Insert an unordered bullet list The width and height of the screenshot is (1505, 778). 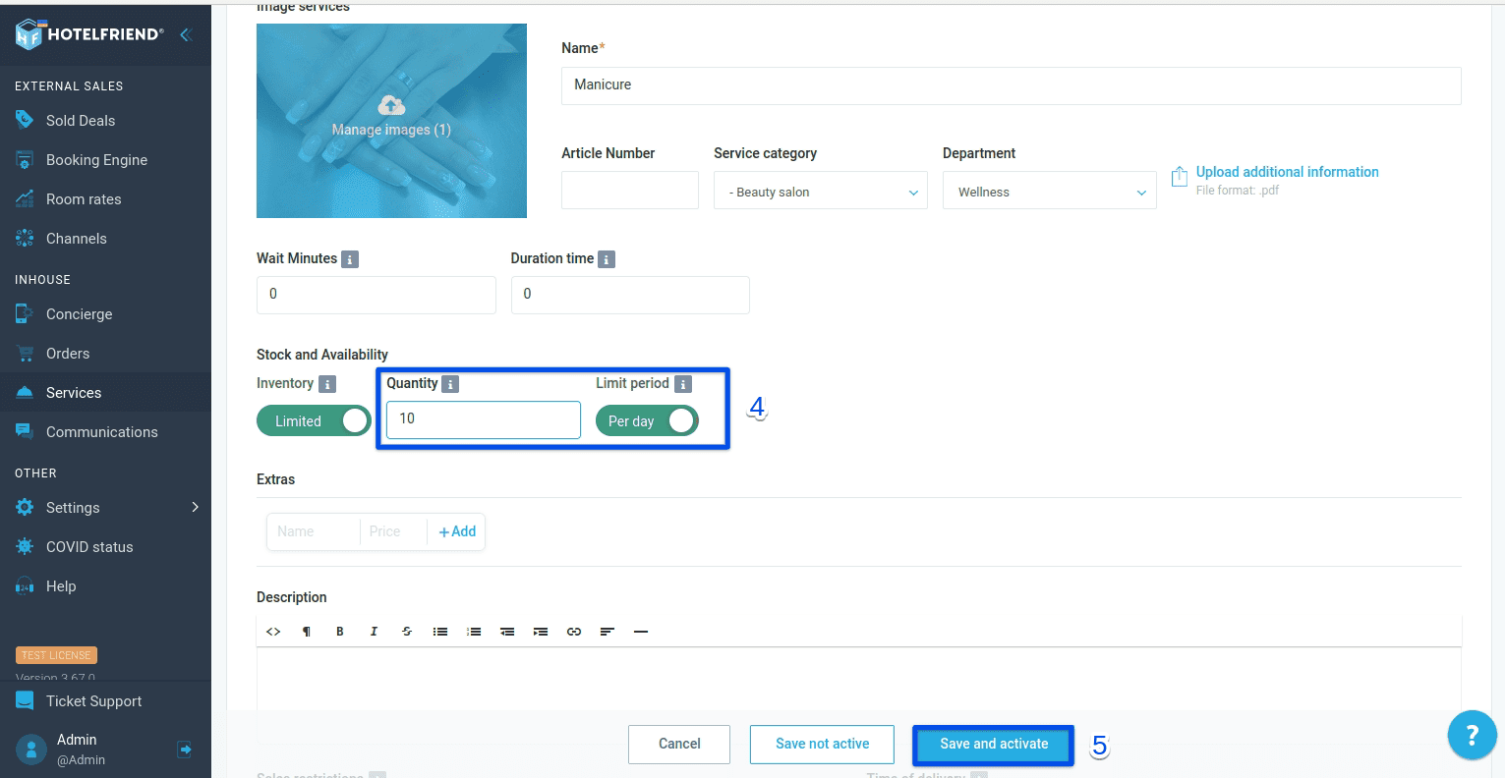point(440,632)
